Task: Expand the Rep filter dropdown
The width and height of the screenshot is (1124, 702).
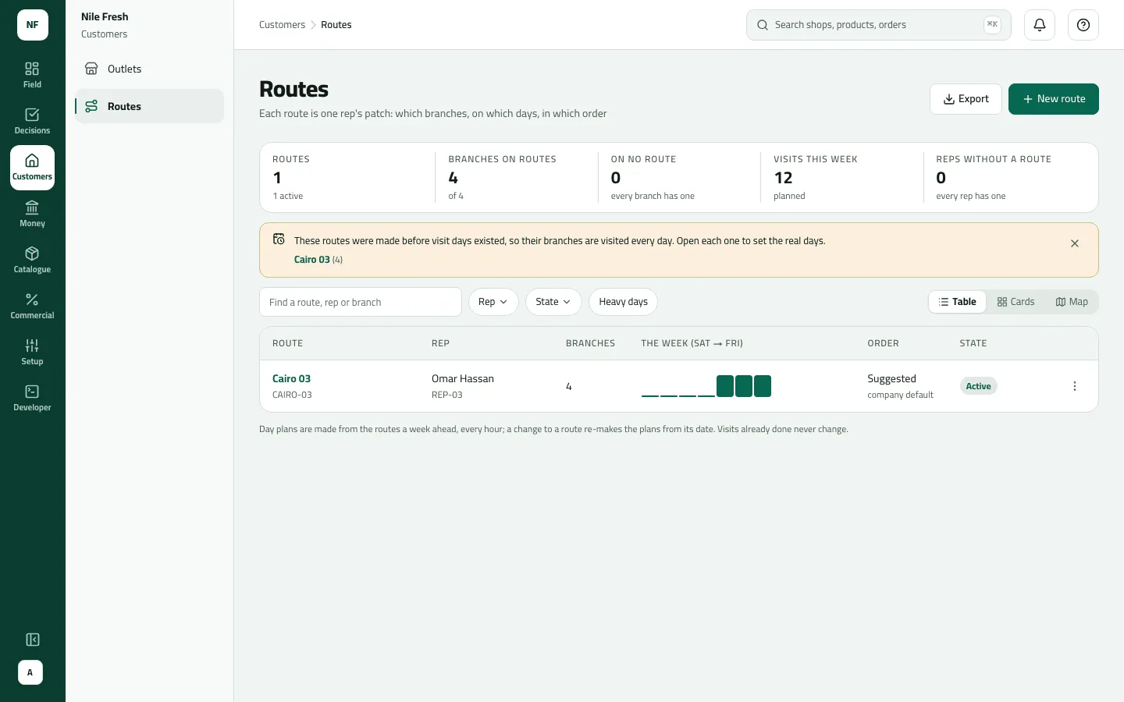Action: [493, 302]
